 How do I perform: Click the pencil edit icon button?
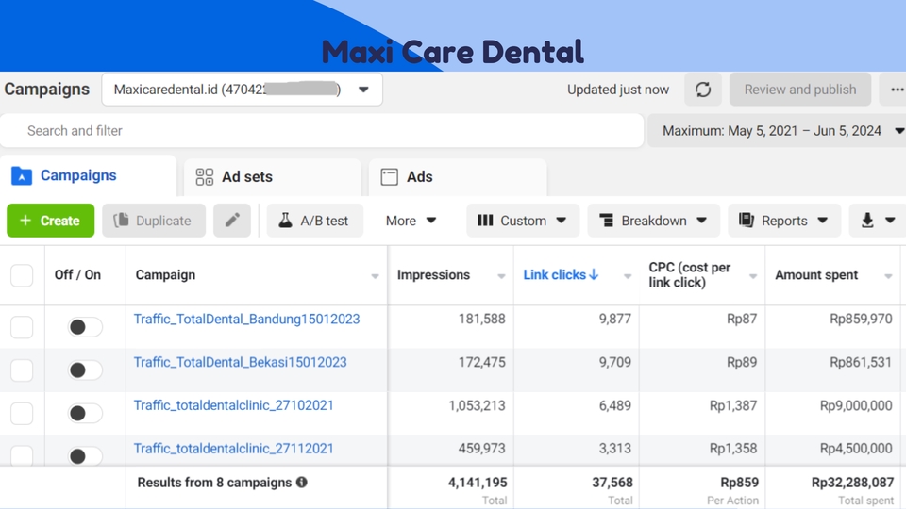[x=232, y=221]
